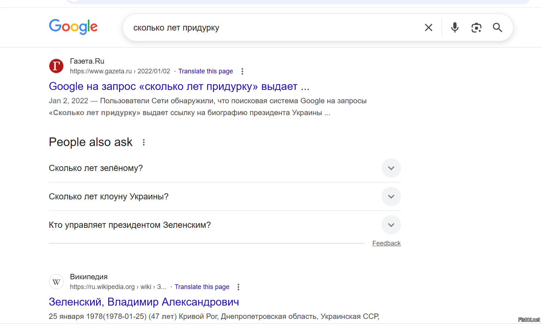Screen dimensions: 542x324
Task: Click into the search query input field
Action: coord(274,28)
